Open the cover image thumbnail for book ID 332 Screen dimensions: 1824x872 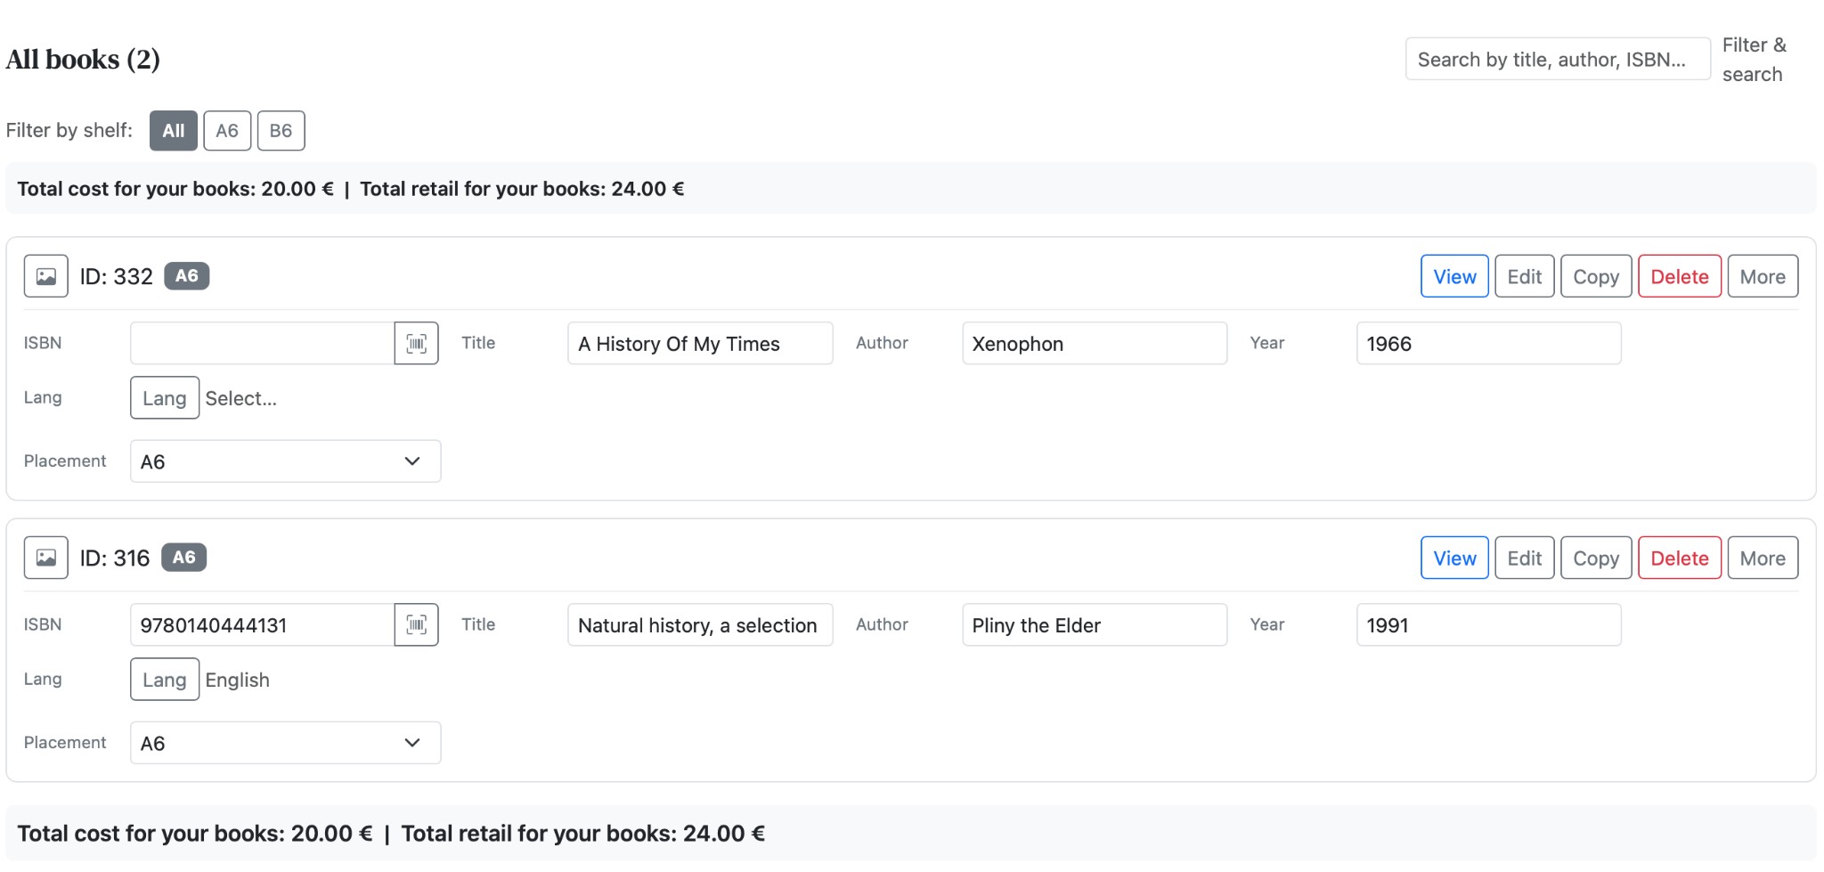[45, 276]
